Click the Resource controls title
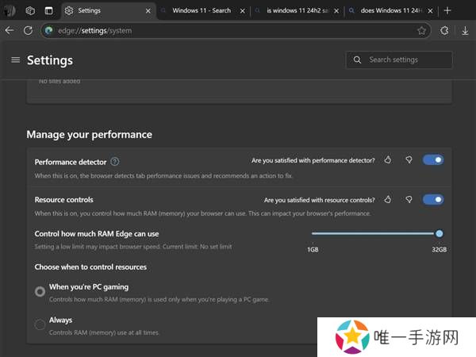The image size is (476, 357). [x=63, y=200]
